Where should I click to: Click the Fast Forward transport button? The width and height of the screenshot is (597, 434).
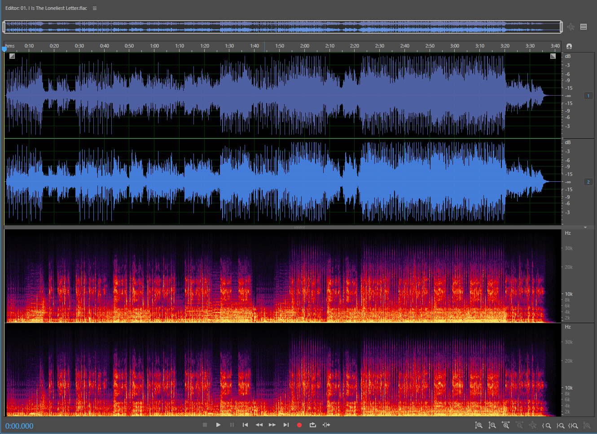click(x=272, y=425)
